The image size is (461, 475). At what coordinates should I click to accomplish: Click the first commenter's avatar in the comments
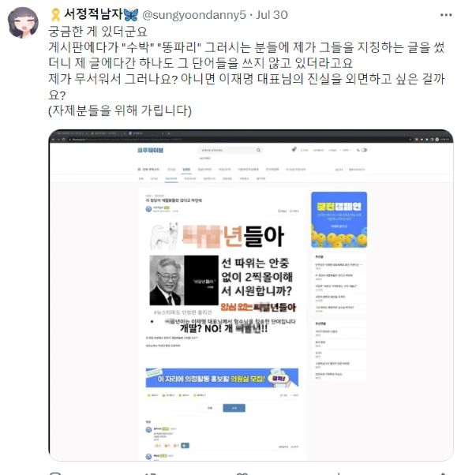click(148, 429)
